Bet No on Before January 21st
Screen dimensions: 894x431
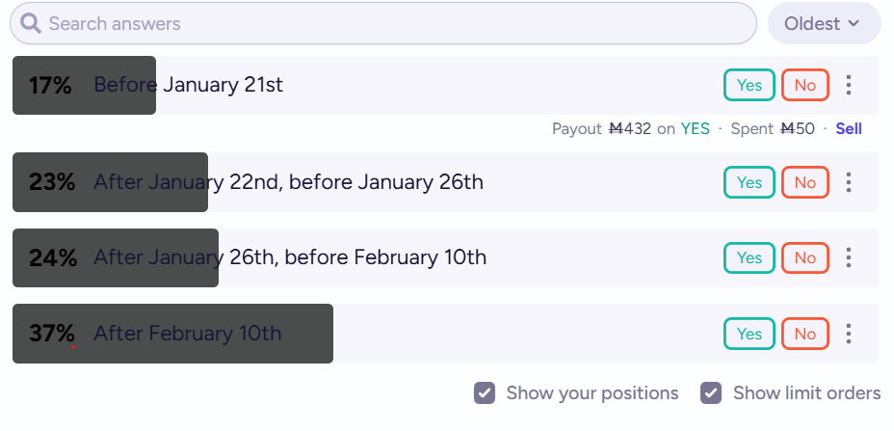(x=805, y=85)
